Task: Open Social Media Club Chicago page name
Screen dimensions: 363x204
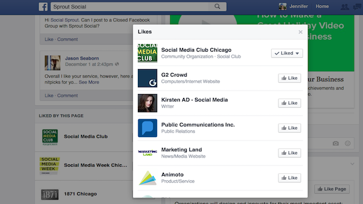Action: (x=196, y=50)
